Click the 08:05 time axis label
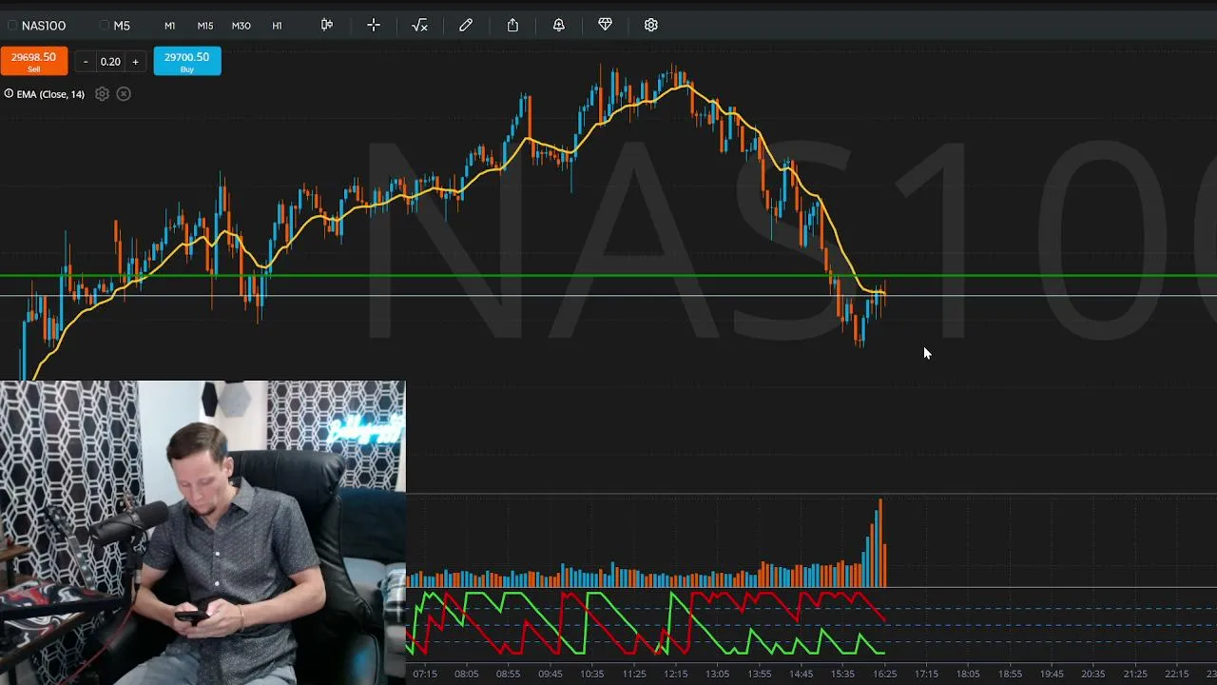The height and width of the screenshot is (685, 1217). [466, 674]
